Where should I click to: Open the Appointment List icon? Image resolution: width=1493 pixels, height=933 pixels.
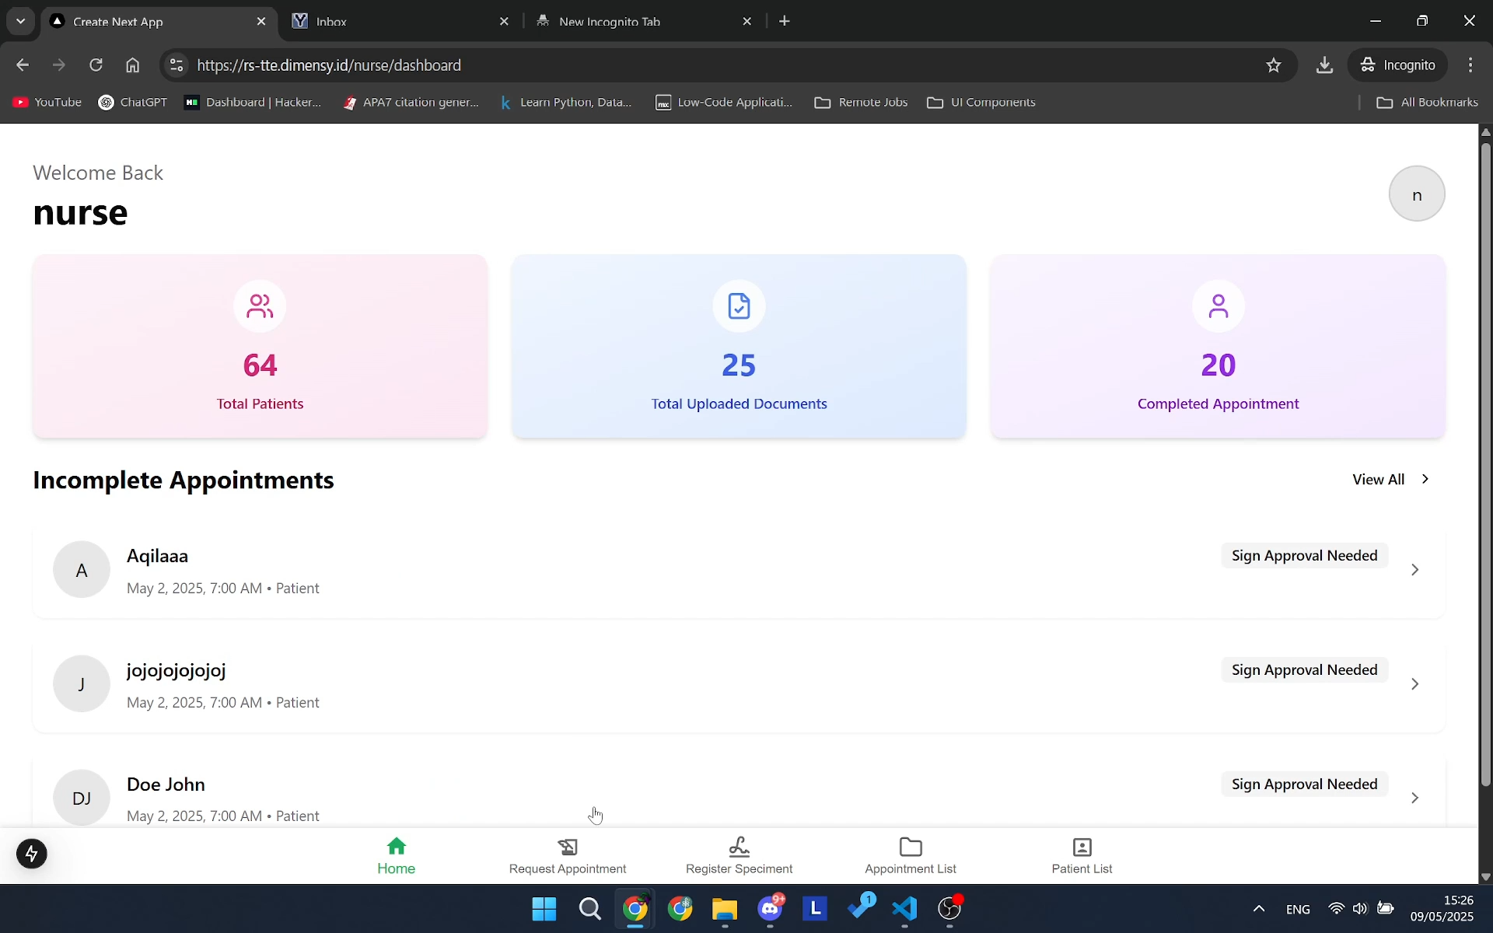click(910, 855)
